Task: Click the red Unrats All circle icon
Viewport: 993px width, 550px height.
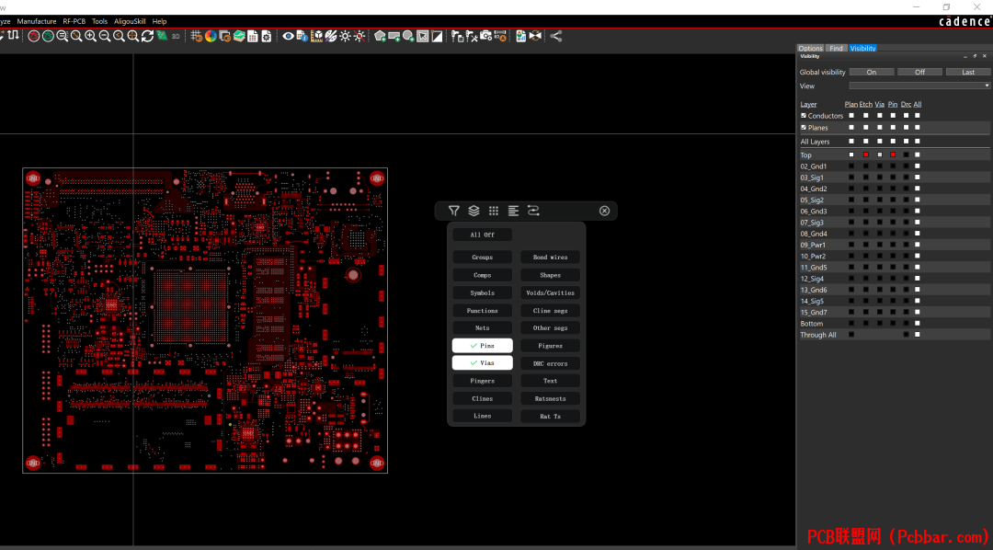Action: click(34, 36)
